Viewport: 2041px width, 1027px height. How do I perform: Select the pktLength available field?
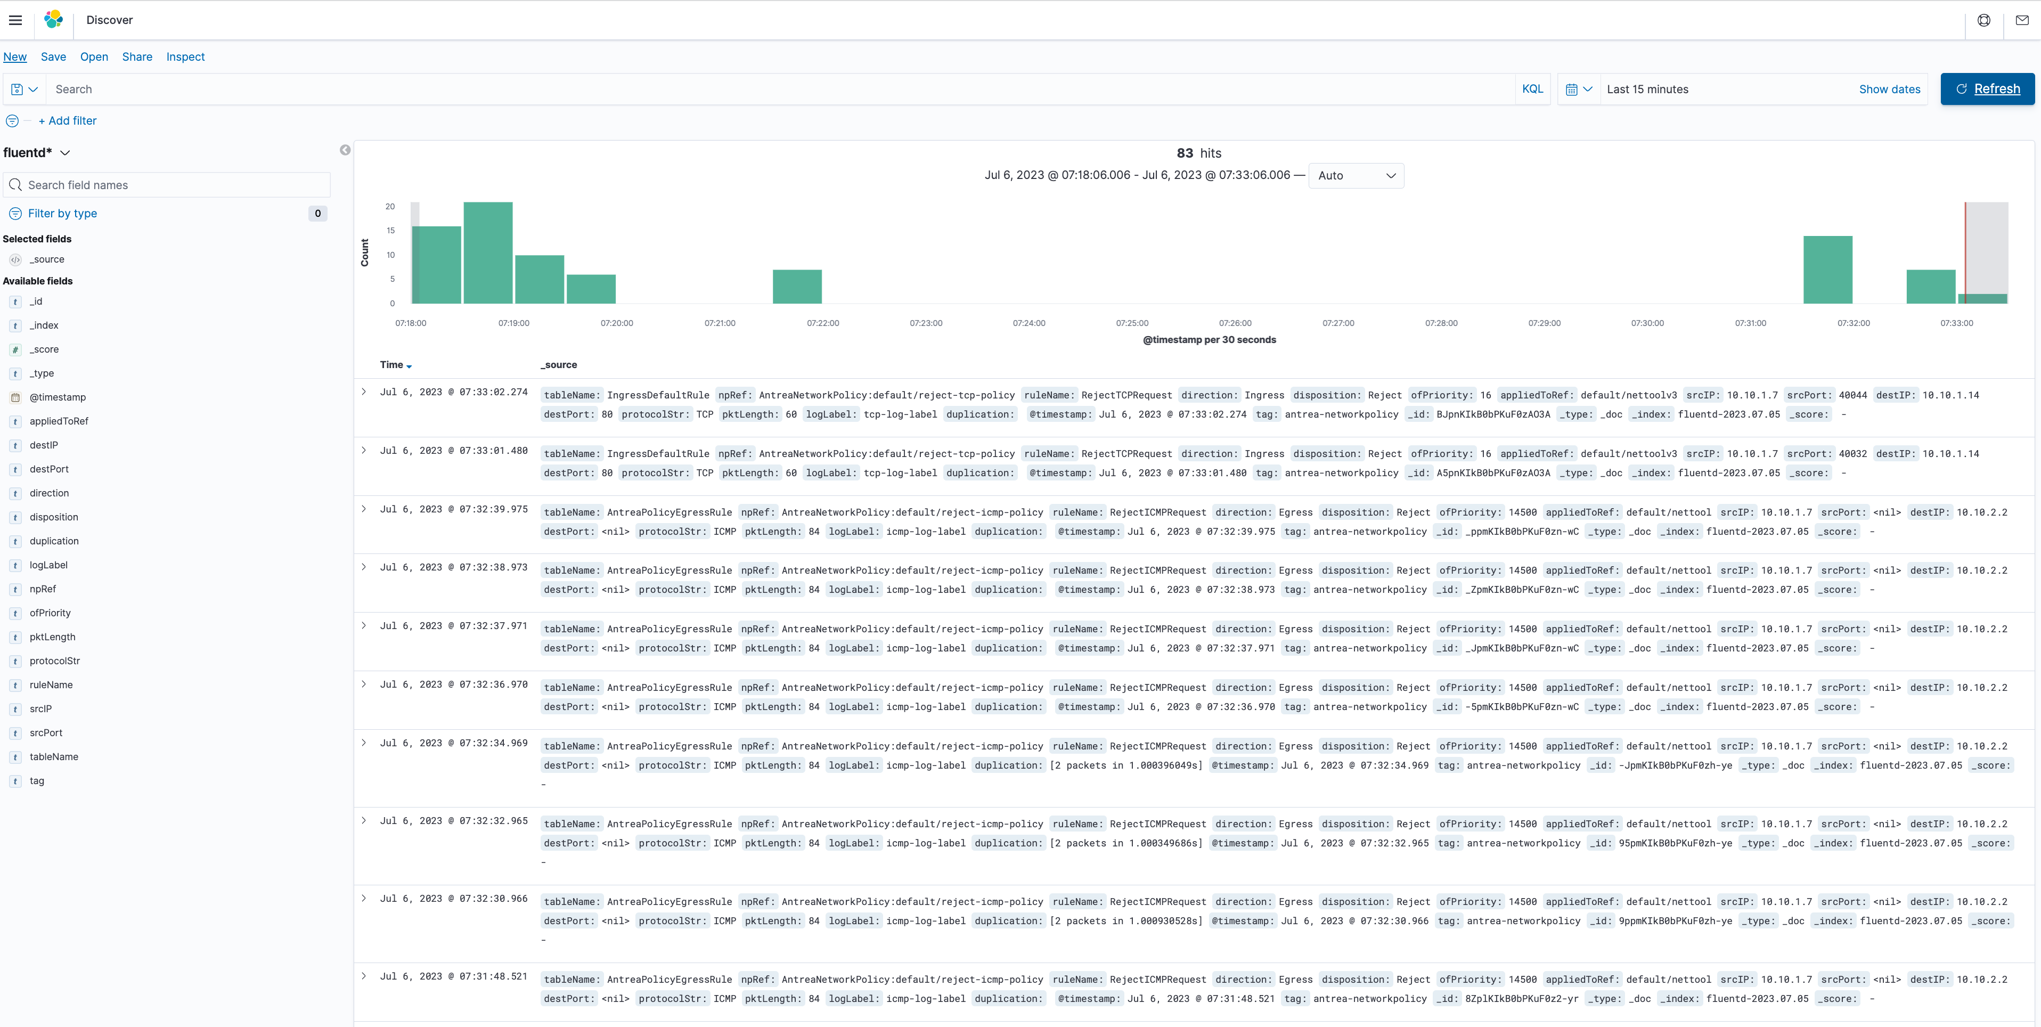[x=52, y=637]
